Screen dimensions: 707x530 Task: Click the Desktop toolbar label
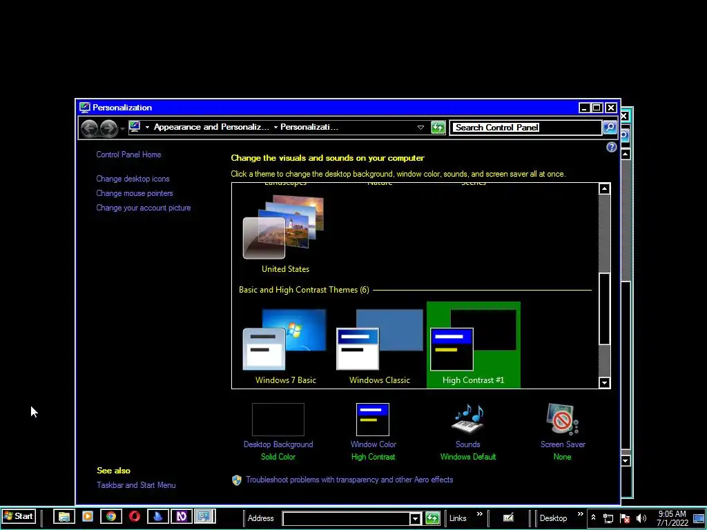553,518
